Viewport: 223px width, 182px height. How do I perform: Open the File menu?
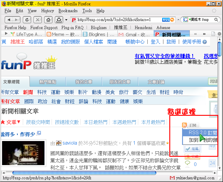tap(8, 11)
